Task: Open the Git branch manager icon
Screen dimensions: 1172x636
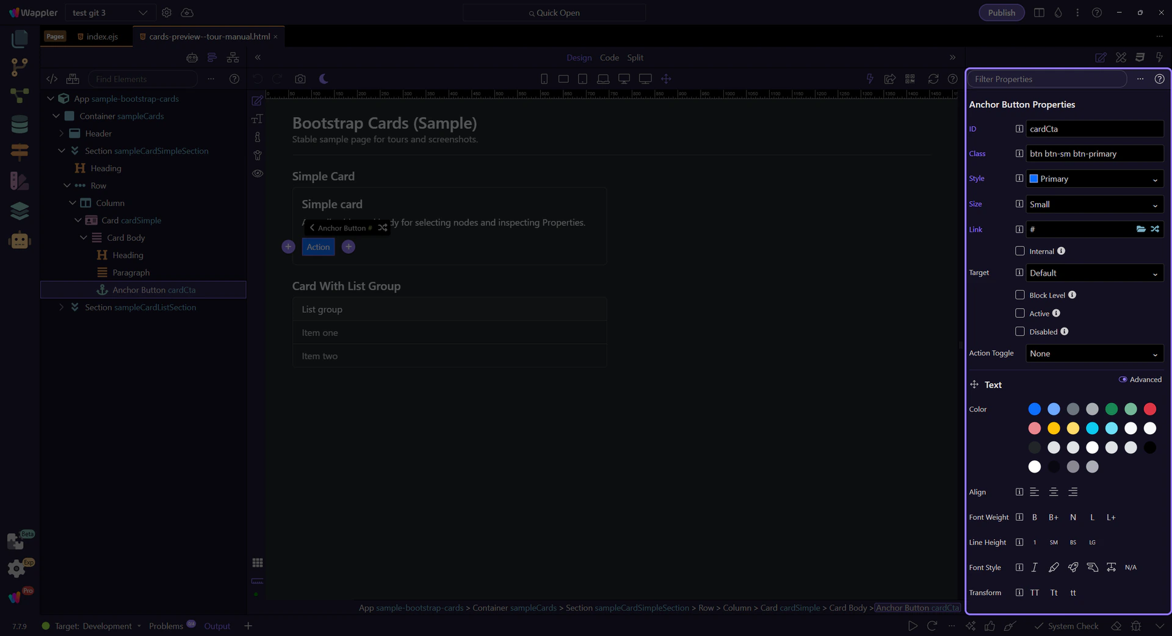Action: [20, 67]
